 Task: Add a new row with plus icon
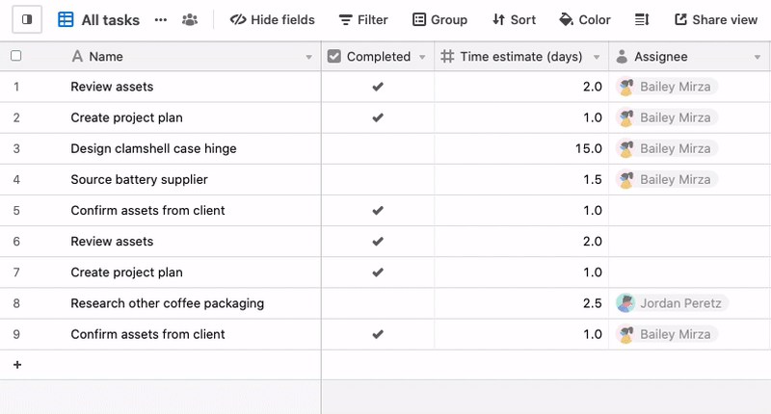pyautogui.click(x=17, y=365)
